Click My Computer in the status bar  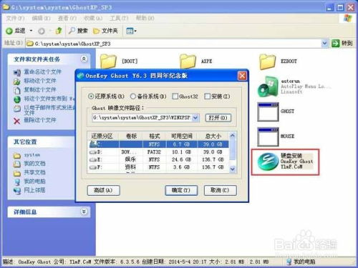(301, 262)
